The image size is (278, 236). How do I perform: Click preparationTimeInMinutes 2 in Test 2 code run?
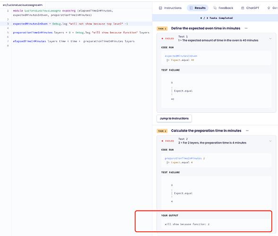point(185,158)
